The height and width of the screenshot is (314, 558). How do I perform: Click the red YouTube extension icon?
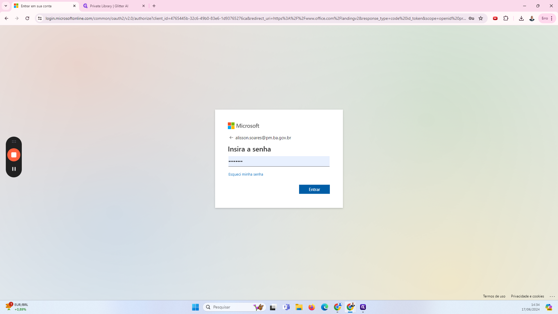pos(495,18)
